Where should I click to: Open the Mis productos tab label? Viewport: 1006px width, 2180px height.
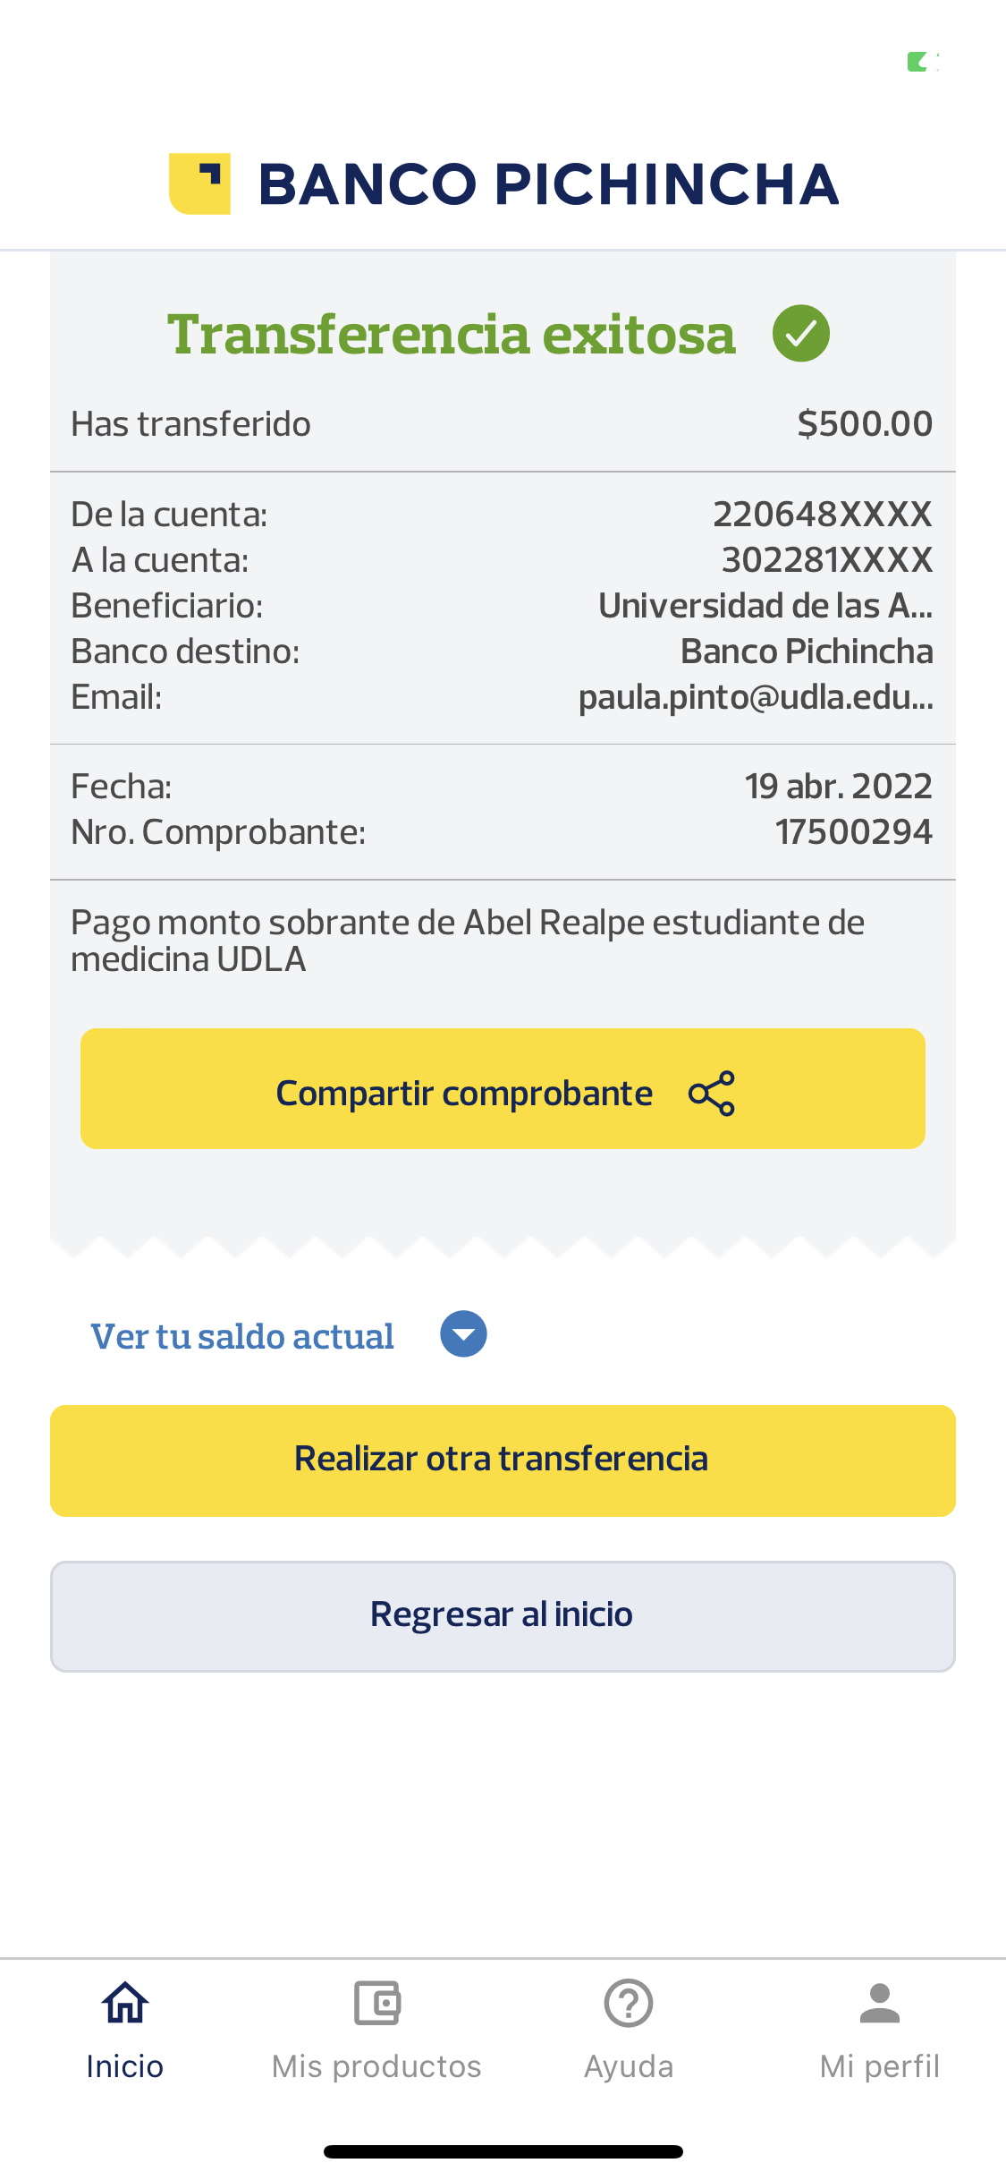pyautogui.click(x=376, y=2066)
